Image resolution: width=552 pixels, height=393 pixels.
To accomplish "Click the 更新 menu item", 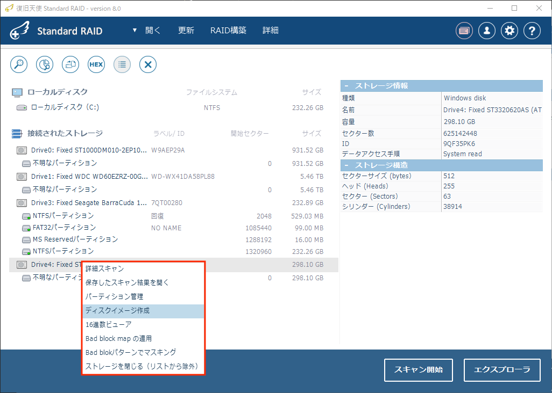I will click(x=186, y=31).
